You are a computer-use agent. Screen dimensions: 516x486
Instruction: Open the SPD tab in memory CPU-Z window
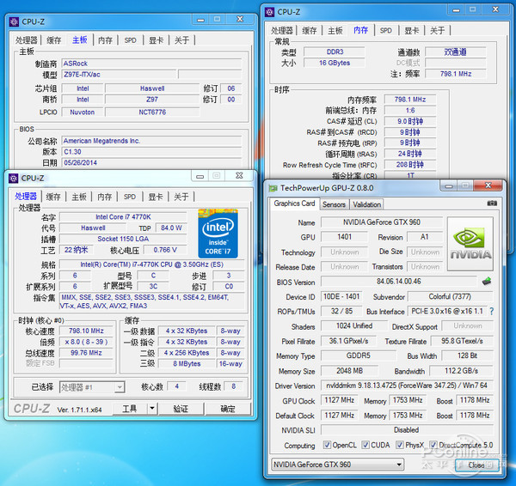tap(385, 31)
